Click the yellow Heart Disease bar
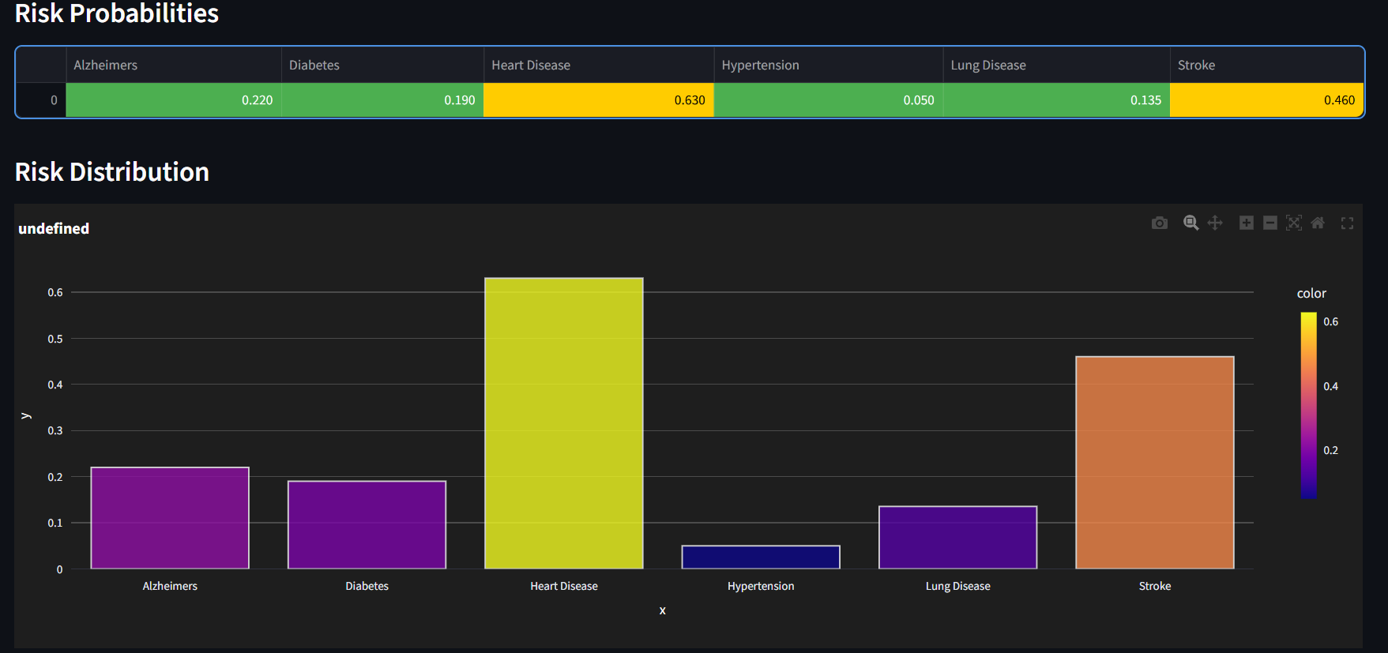The height and width of the screenshot is (653, 1388). (x=564, y=423)
